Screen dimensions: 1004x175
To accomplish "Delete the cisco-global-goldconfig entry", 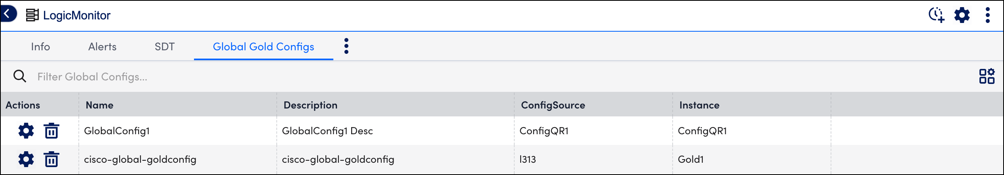I will 51,159.
